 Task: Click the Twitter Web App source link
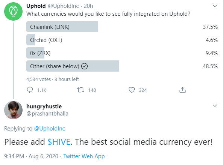(84, 156)
